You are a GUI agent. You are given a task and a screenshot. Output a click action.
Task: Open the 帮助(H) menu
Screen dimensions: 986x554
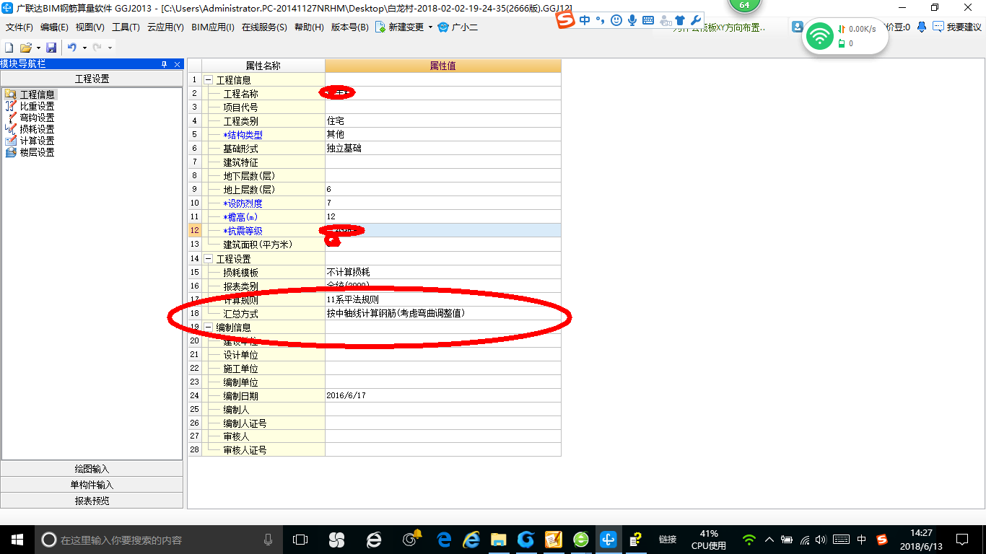pyautogui.click(x=310, y=27)
